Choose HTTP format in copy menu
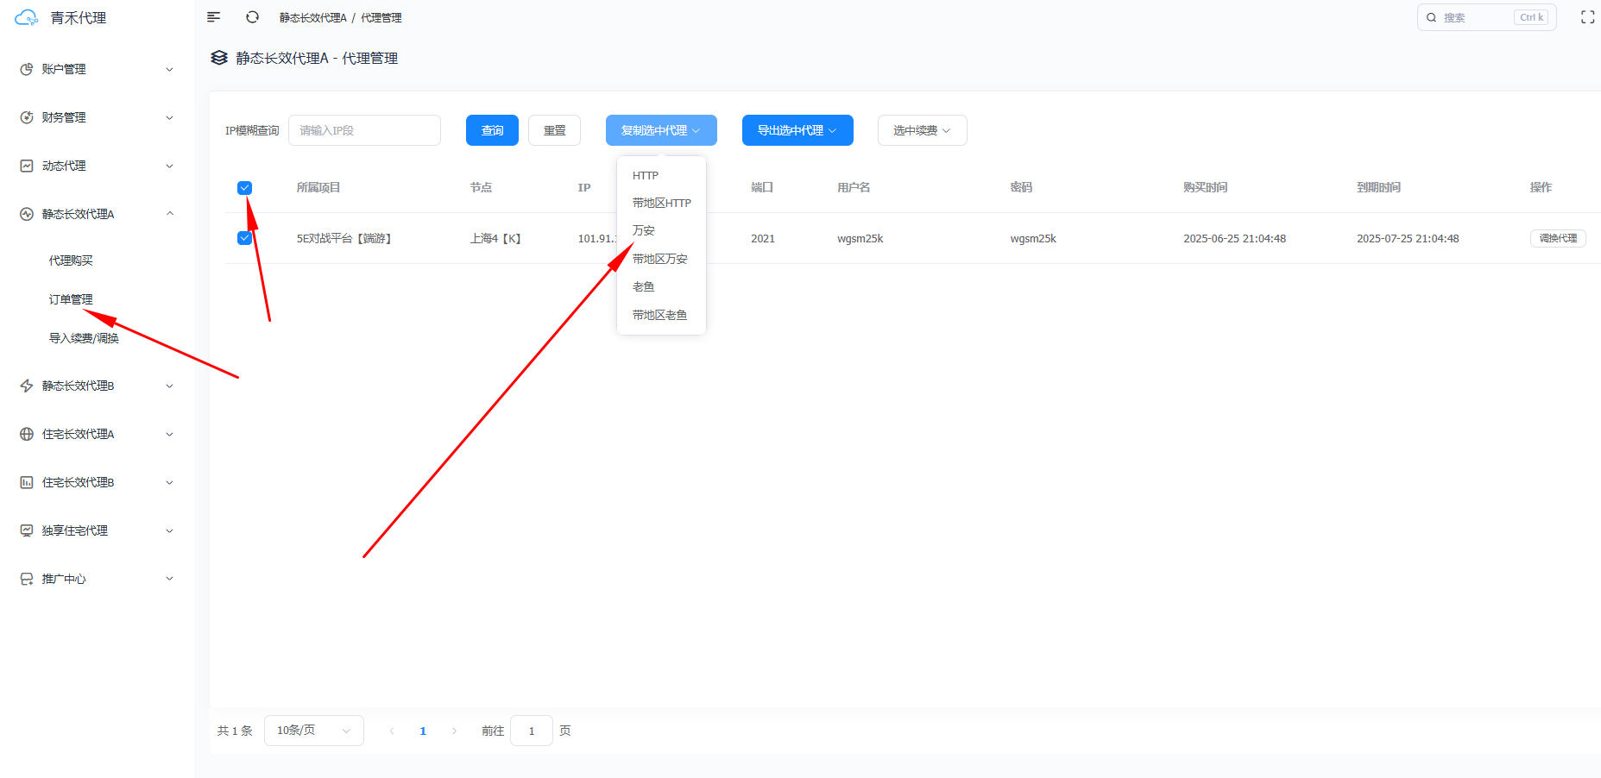The width and height of the screenshot is (1601, 778). click(646, 176)
